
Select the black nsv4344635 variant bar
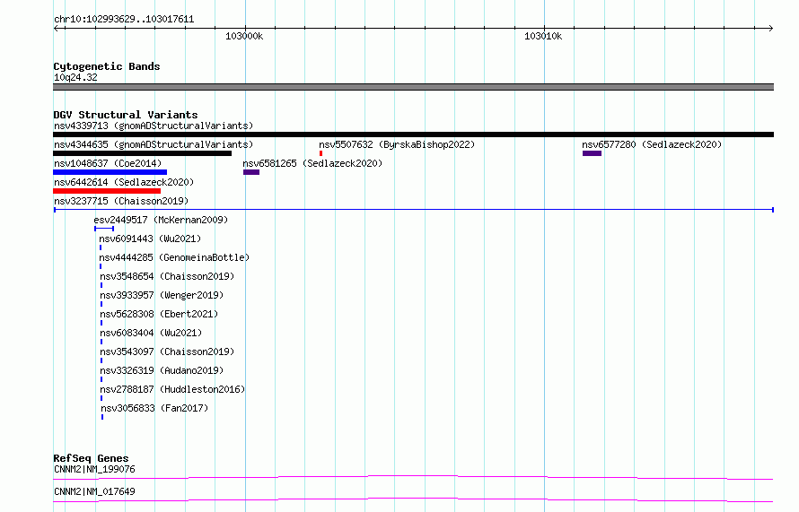[x=142, y=153]
